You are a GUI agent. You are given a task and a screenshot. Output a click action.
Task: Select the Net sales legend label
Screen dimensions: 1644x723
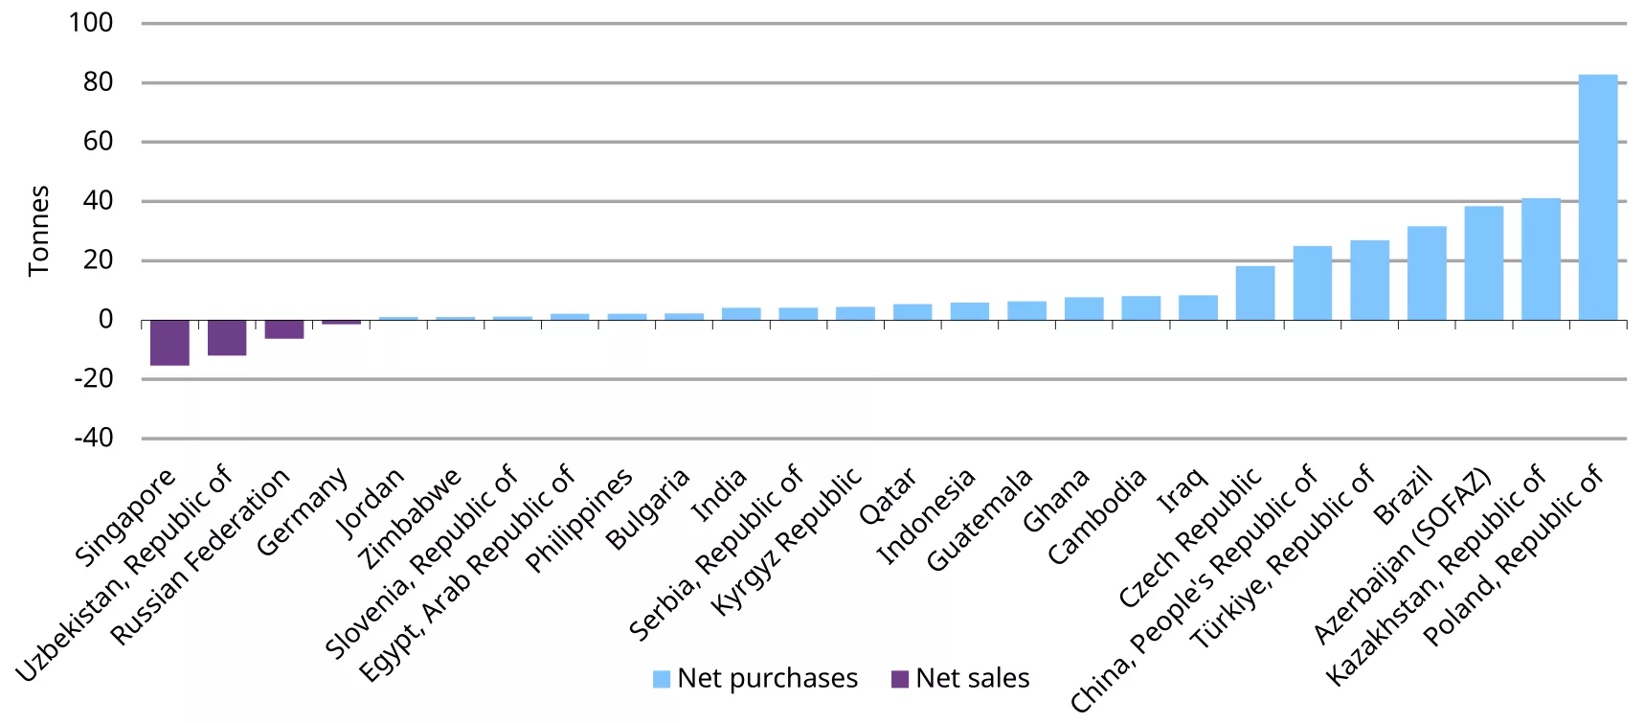972,678
